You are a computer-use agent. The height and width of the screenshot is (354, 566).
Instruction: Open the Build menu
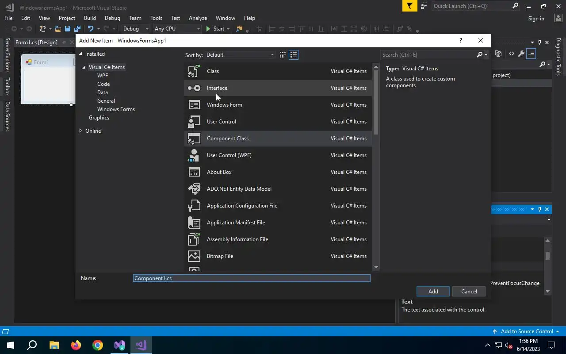[x=90, y=18]
